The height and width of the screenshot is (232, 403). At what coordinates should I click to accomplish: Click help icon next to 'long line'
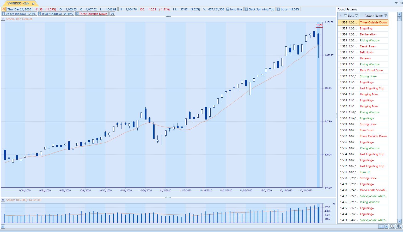pyautogui.click(x=228, y=9)
